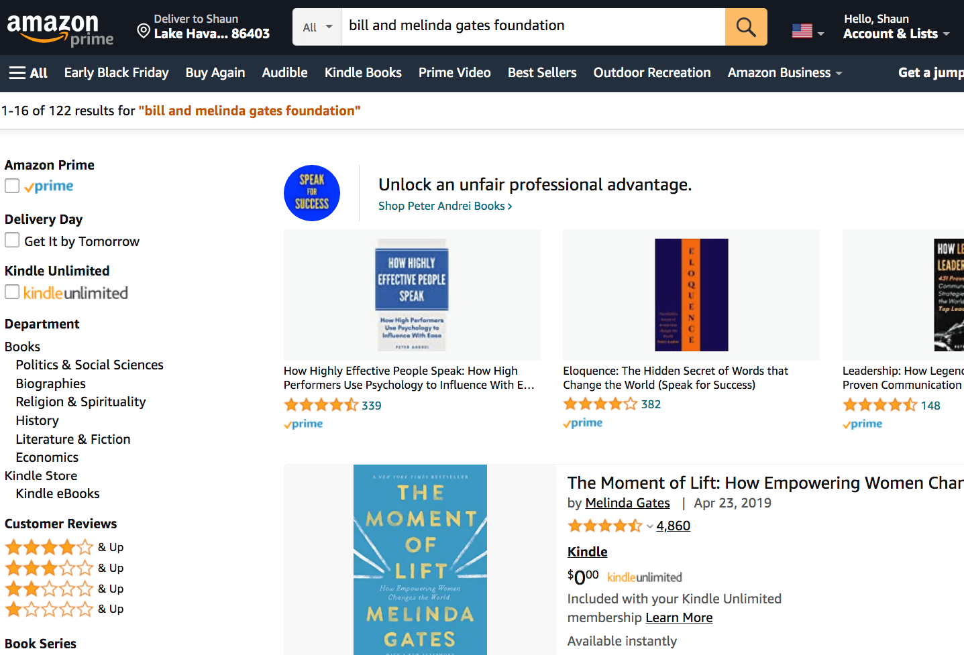Open the Speak for Success brand logo
Viewport: 964px width, 655px height.
point(312,193)
